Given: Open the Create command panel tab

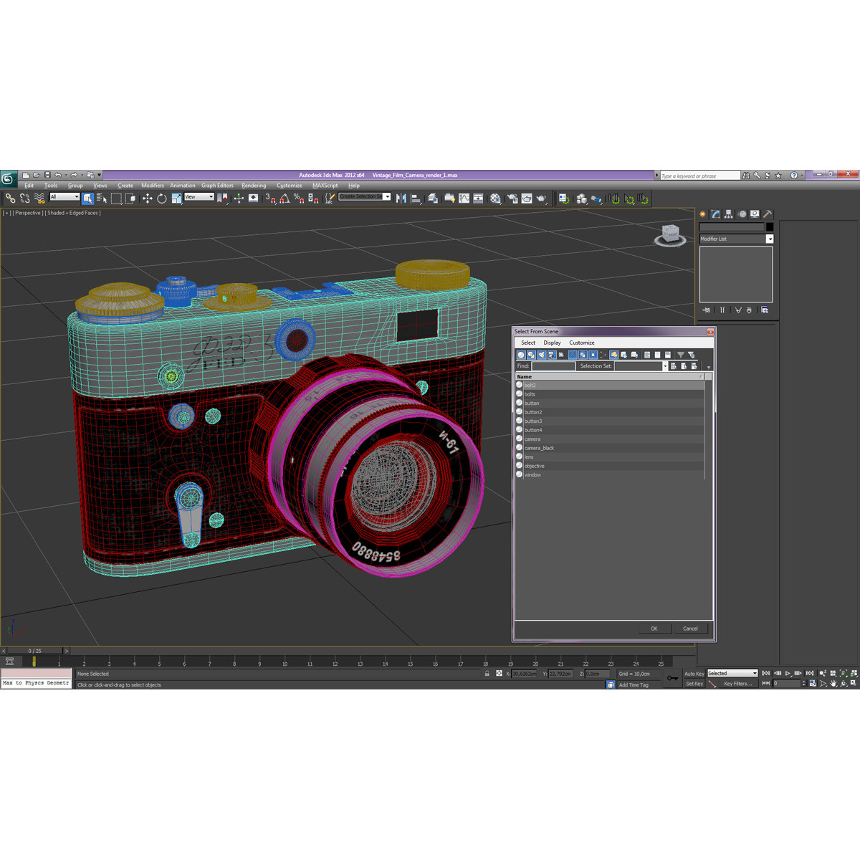Looking at the screenshot, I should [703, 214].
